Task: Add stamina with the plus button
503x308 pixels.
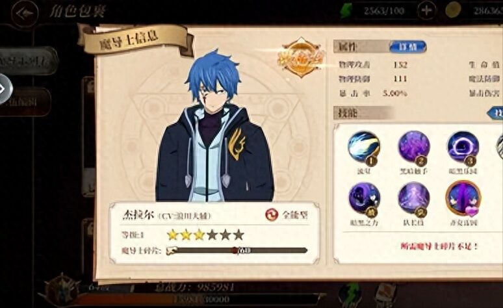Action: point(426,10)
